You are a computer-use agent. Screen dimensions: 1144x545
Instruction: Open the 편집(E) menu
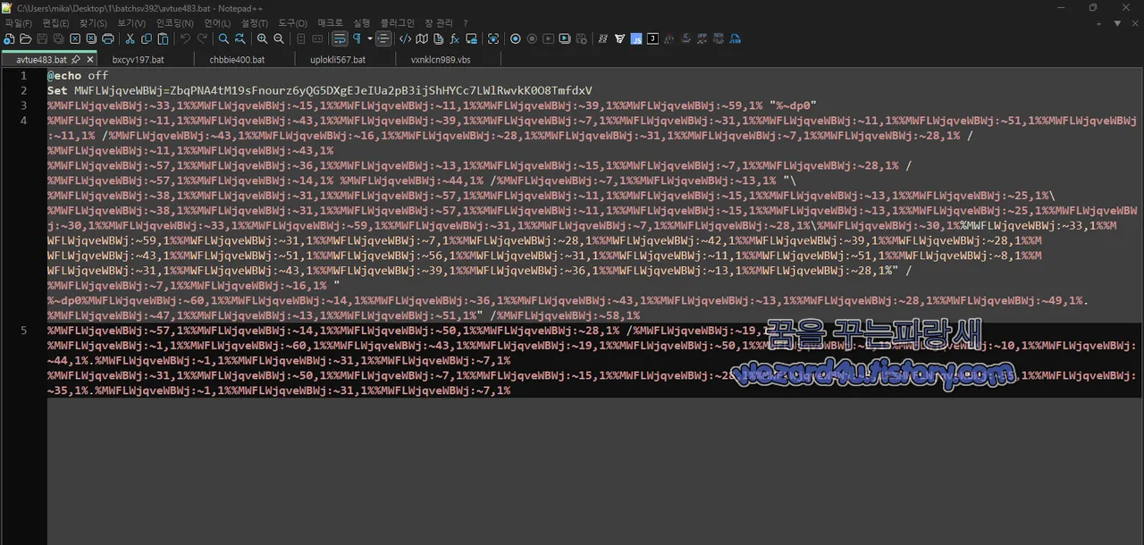coord(56,22)
